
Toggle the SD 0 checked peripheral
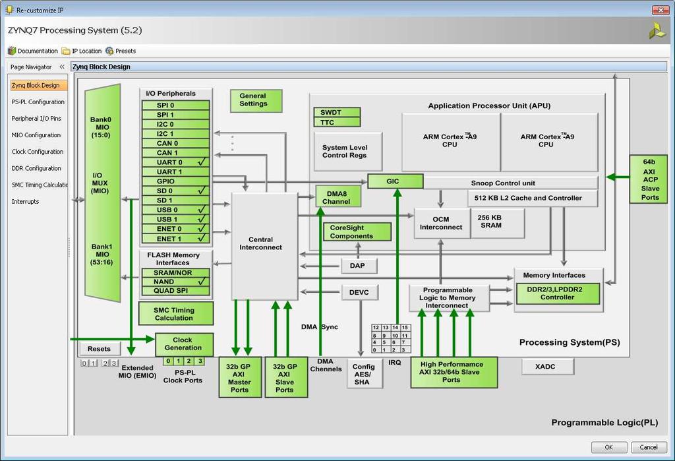175,191
